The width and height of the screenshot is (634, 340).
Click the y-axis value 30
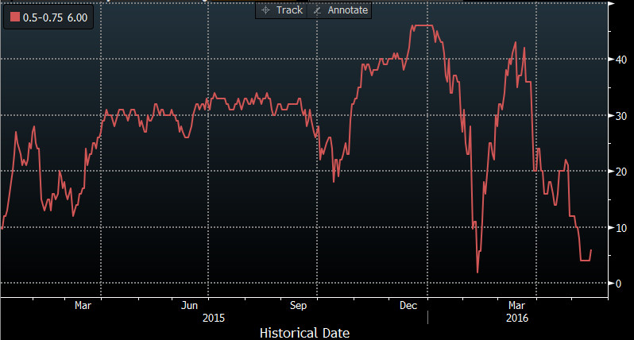[621, 116]
